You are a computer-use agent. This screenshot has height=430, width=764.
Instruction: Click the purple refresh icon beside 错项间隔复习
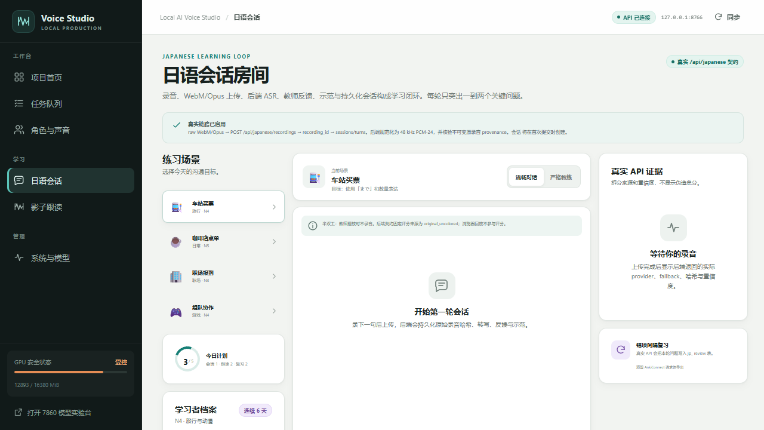click(621, 350)
